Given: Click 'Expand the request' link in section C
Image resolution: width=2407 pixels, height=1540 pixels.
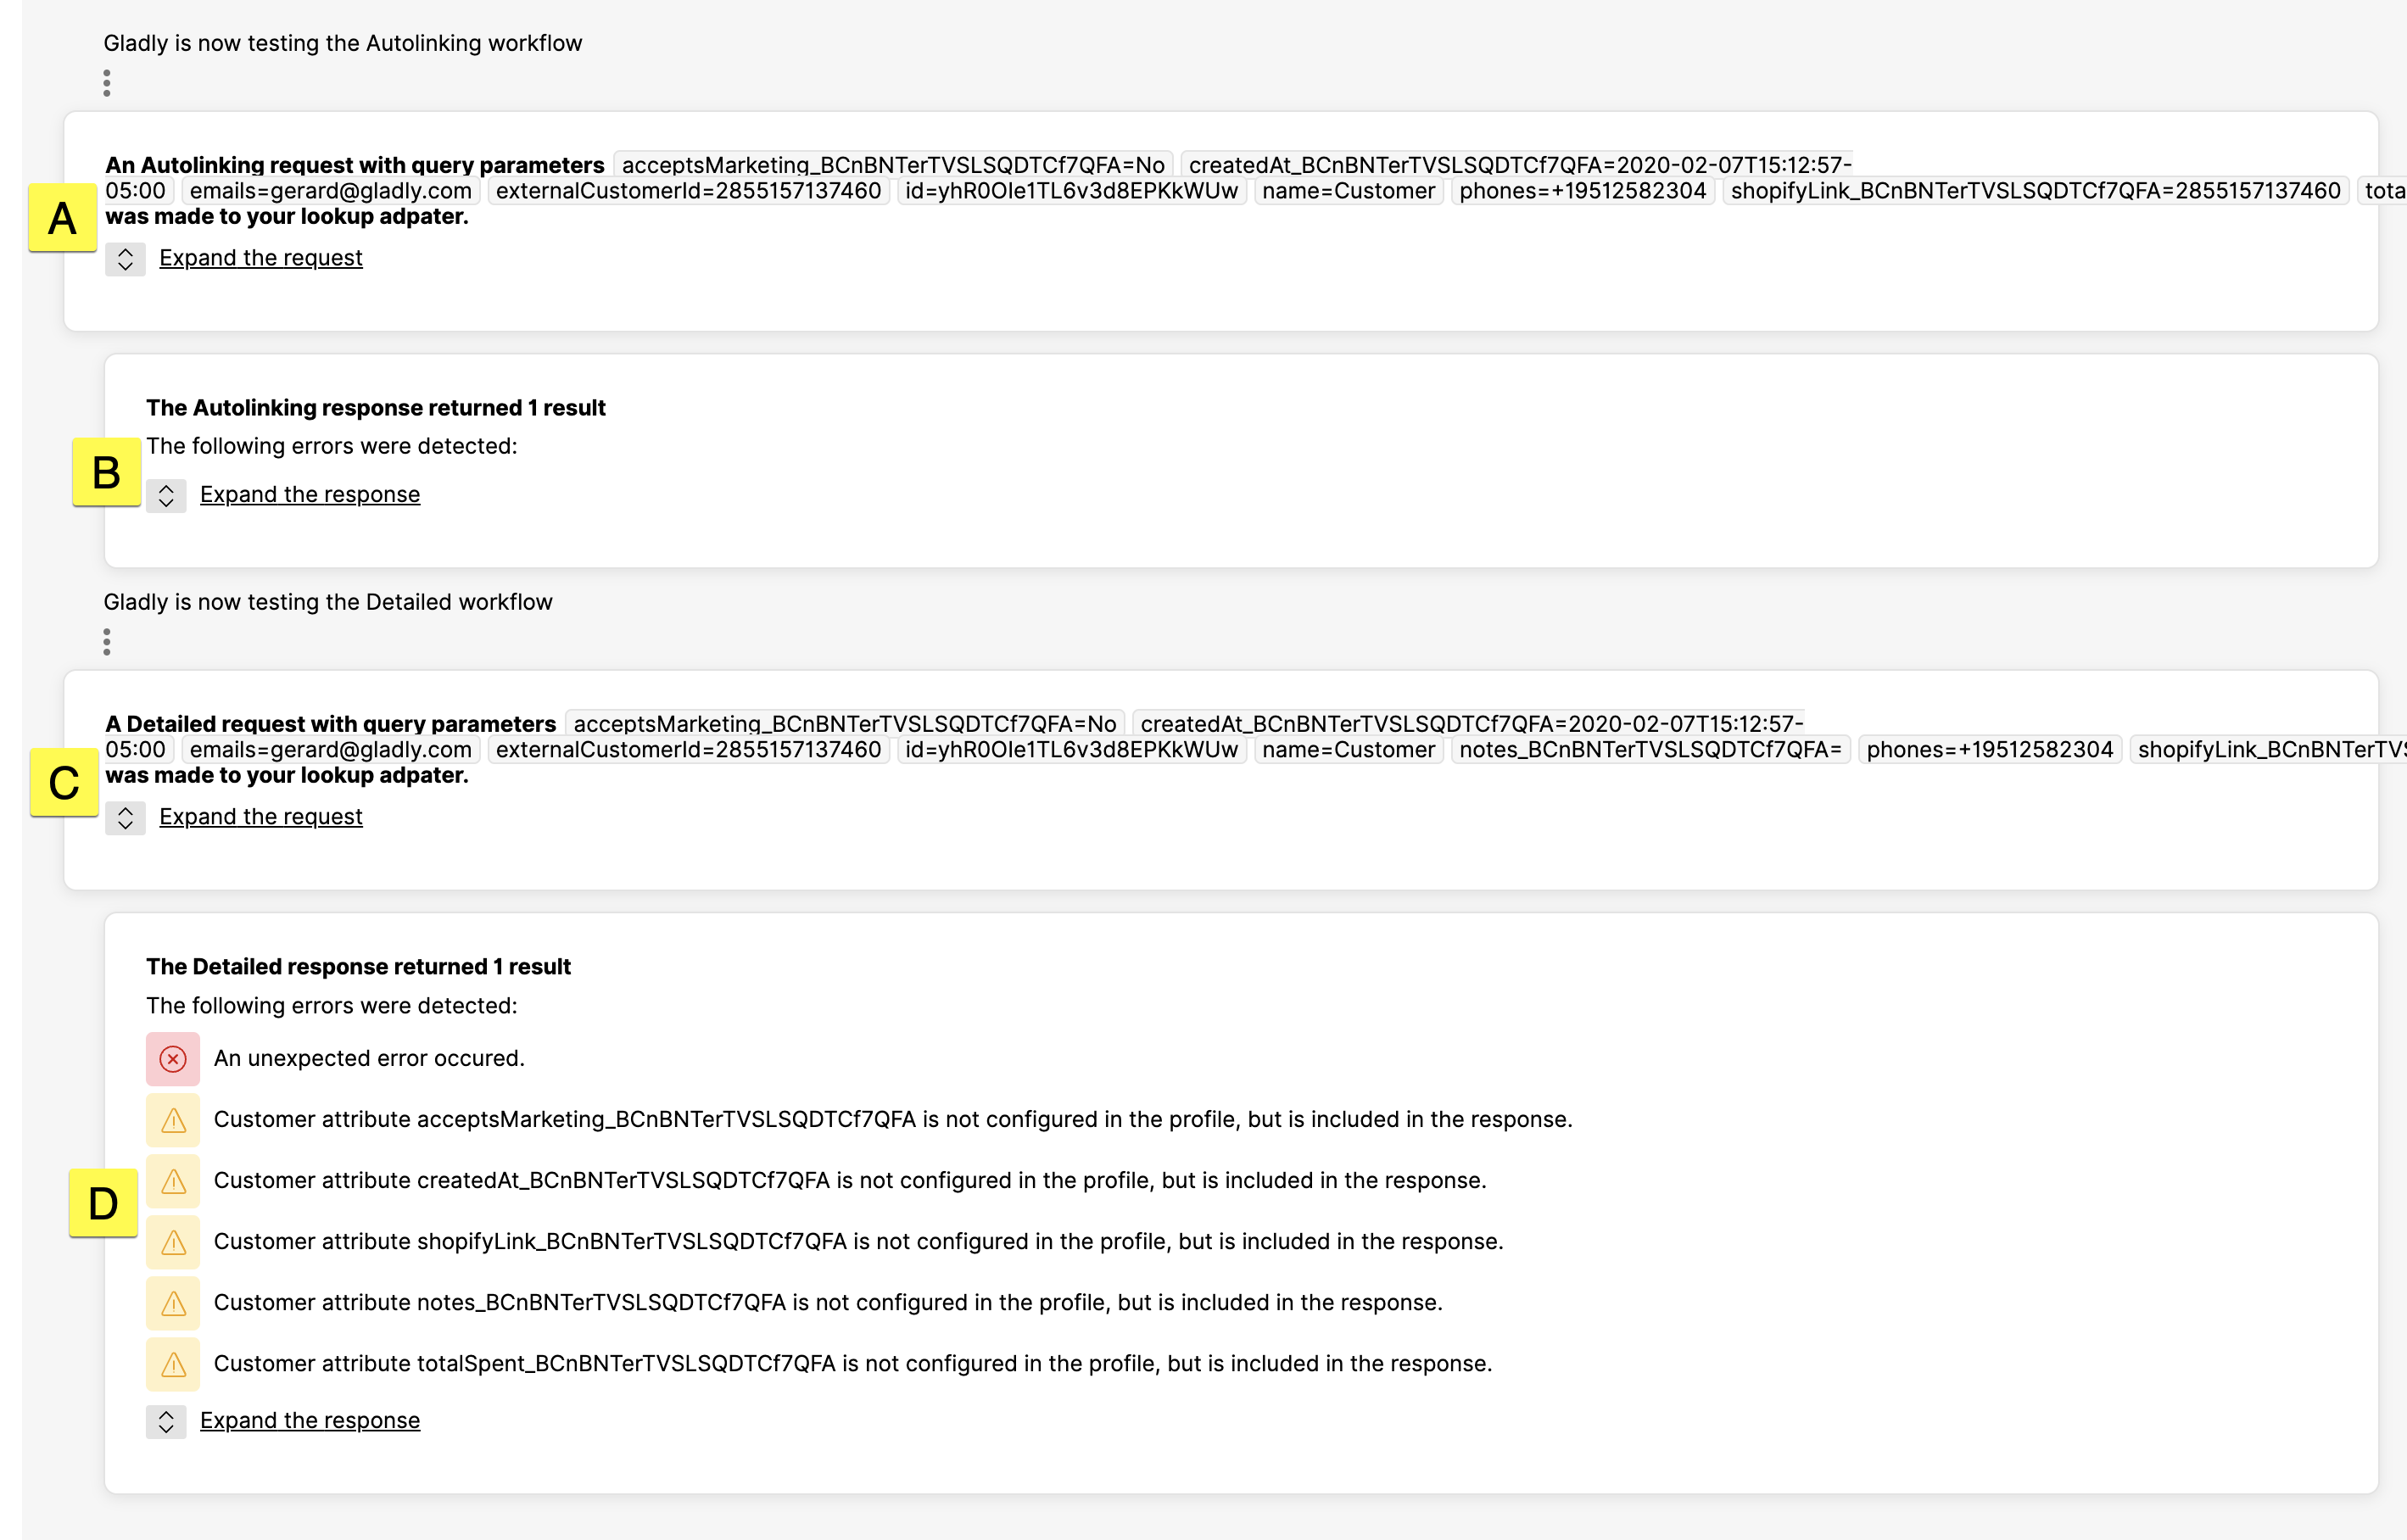Looking at the screenshot, I should [260, 816].
